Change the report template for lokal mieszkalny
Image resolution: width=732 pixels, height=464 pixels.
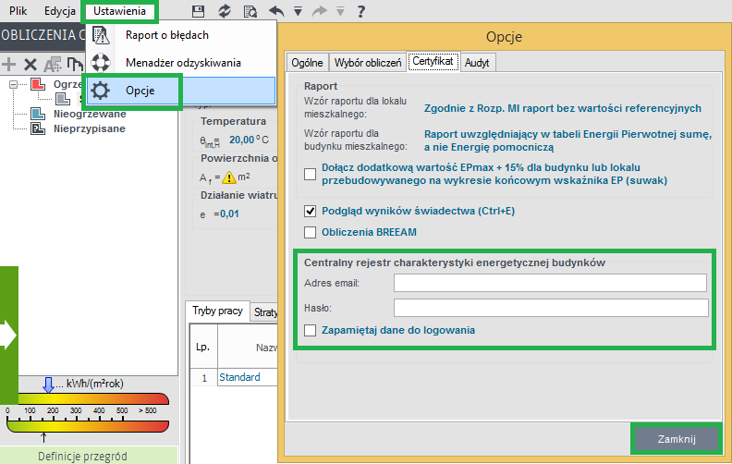point(563,108)
